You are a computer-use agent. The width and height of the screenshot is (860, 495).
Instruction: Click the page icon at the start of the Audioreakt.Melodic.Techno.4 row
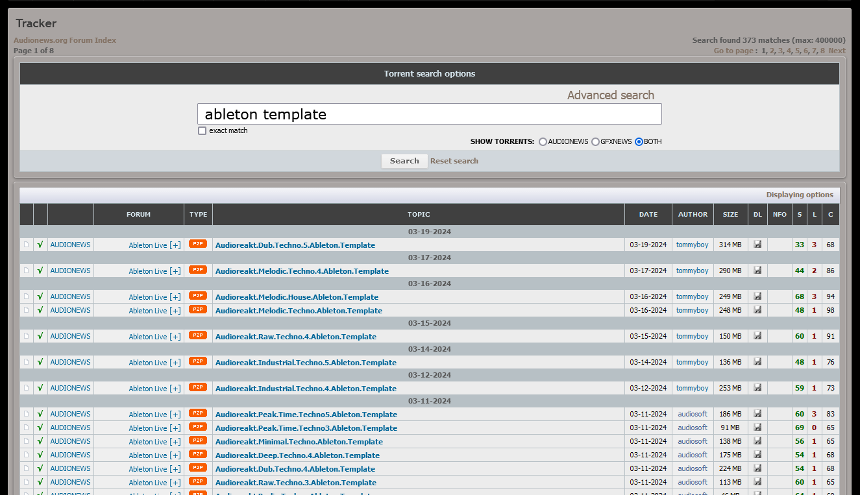(x=27, y=271)
